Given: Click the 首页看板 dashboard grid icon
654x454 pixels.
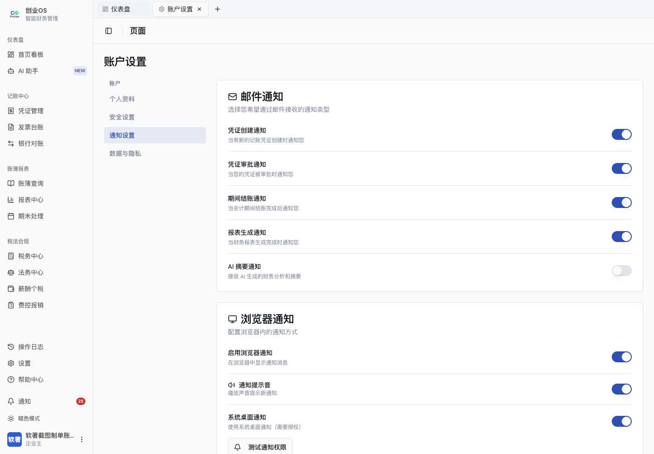Looking at the screenshot, I should click(11, 54).
